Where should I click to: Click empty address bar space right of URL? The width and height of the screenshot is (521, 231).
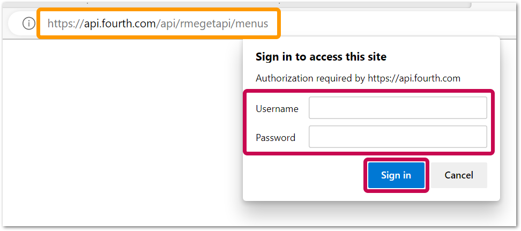(399, 24)
